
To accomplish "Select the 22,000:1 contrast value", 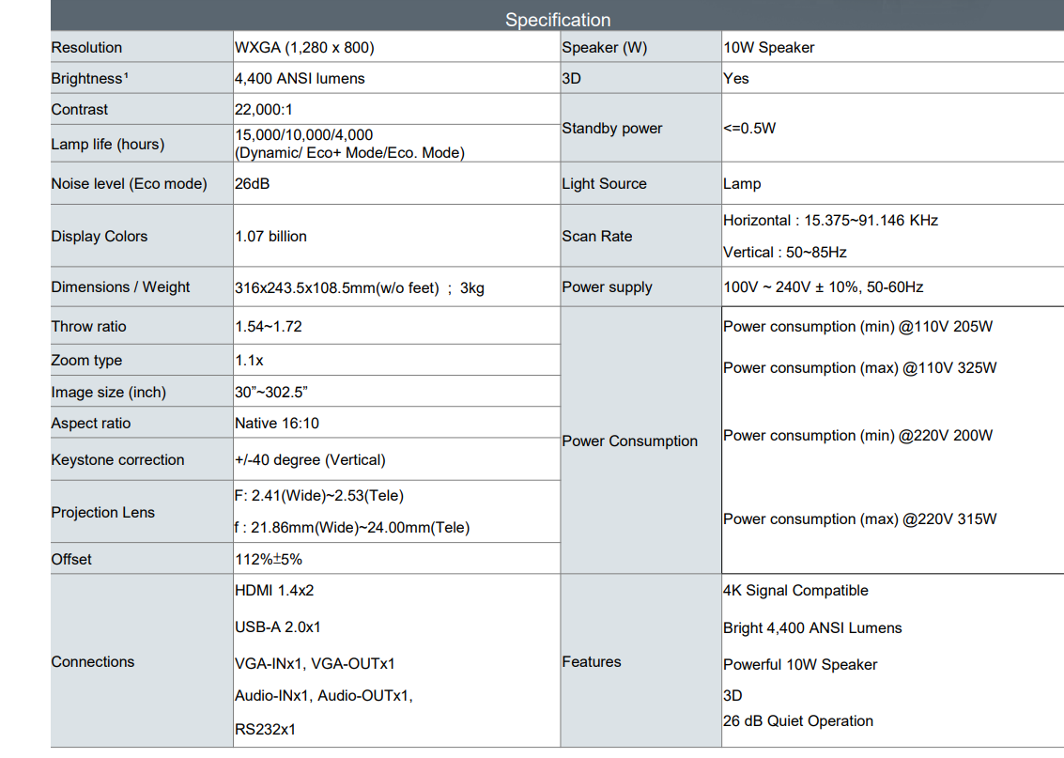I will (x=264, y=110).
